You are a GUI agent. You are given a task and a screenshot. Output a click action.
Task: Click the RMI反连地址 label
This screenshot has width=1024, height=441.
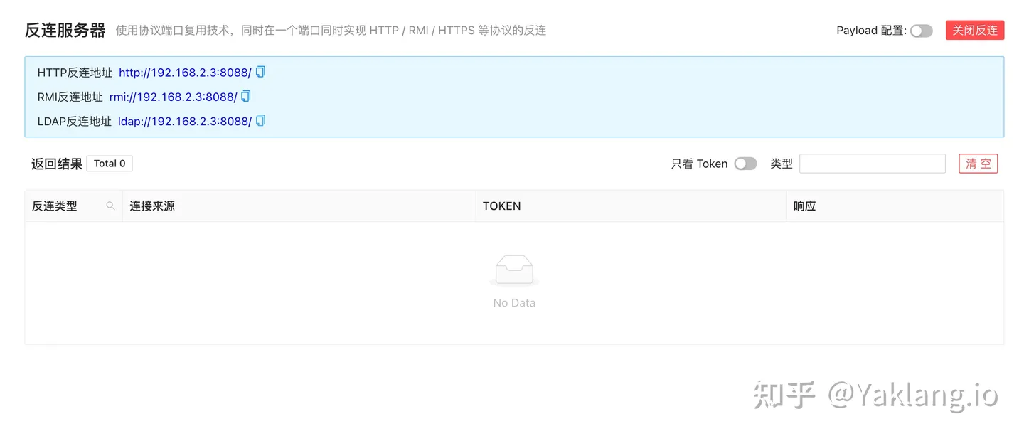(x=70, y=97)
